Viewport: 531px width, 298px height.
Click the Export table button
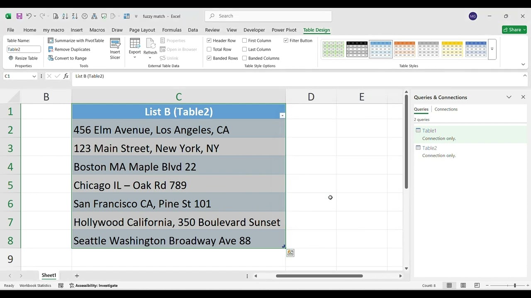click(135, 49)
